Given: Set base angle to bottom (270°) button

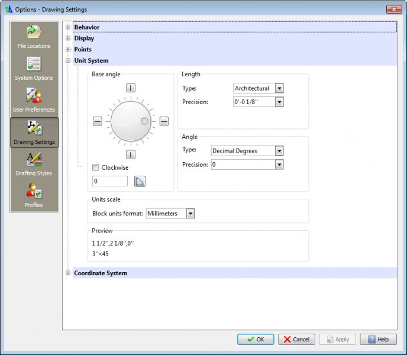Looking at the screenshot, I should coord(131,154).
